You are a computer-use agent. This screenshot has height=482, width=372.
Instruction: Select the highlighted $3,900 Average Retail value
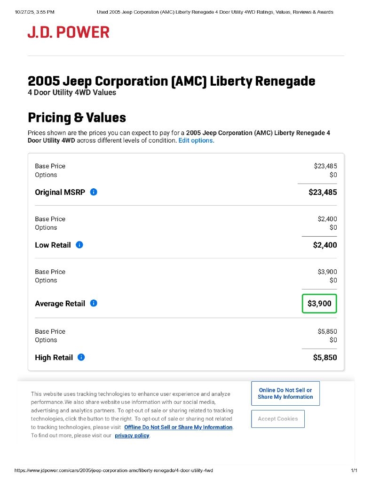click(x=319, y=304)
